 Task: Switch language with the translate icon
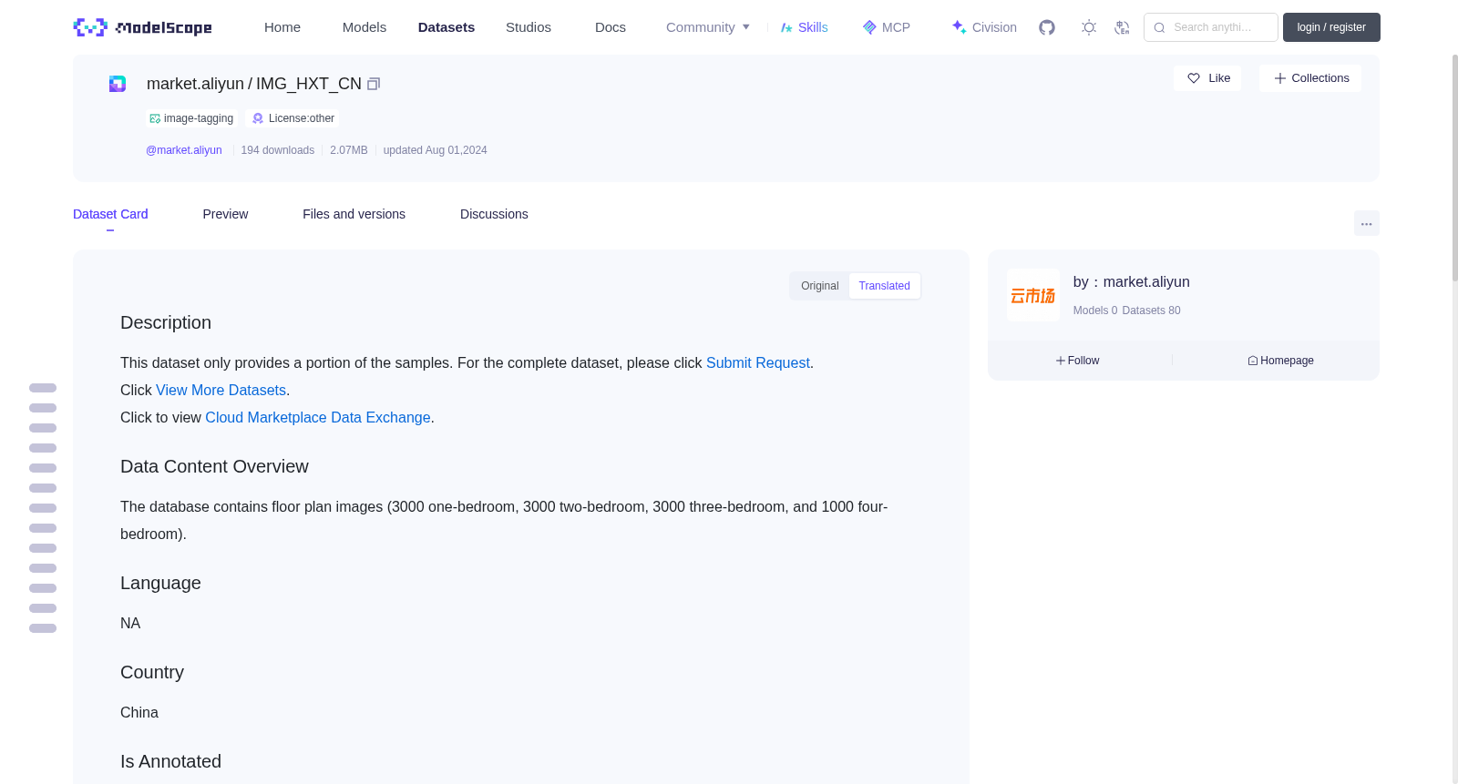pos(1122,27)
